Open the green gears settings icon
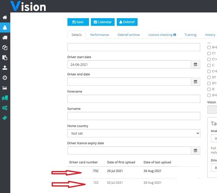Image resolution: width=217 pixels, height=193 pixels. (x=5, y=108)
